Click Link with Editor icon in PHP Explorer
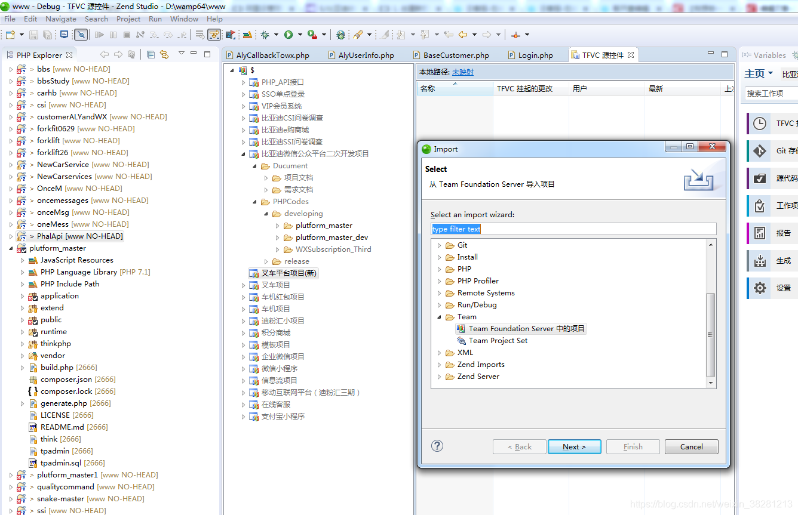This screenshot has height=515, width=798. (164, 54)
